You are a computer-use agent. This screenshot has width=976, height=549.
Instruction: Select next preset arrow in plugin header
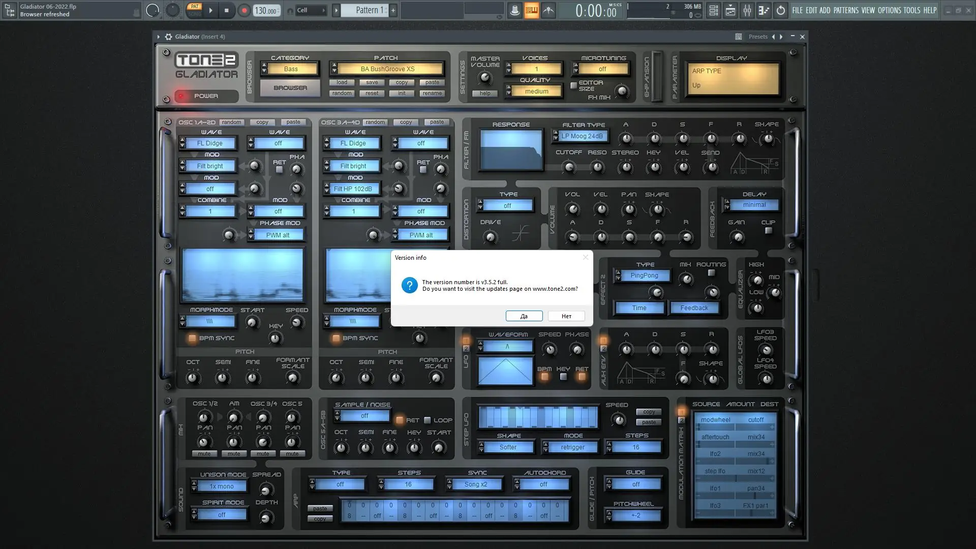(781, 37)
